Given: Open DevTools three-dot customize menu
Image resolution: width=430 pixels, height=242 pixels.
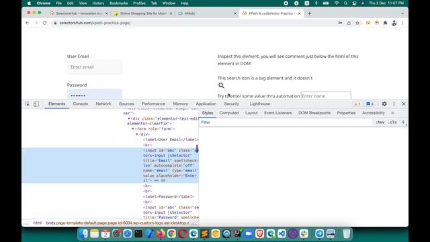Looking at the screenshot, I should point(394,104).
